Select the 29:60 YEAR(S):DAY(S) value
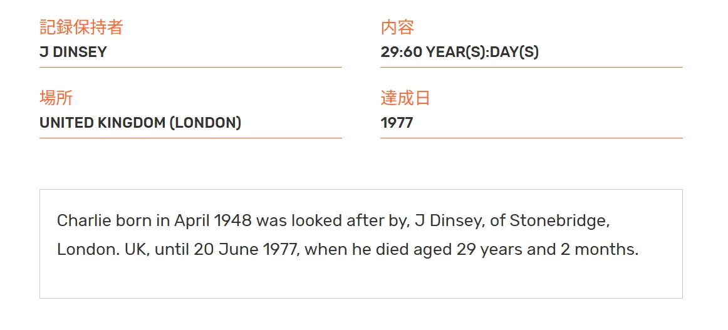728x330 pixels. pos(460,52)
